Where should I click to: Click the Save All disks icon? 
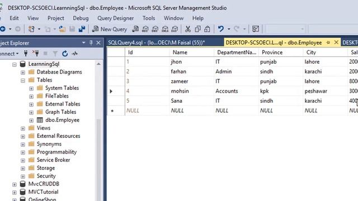(82, 29)
